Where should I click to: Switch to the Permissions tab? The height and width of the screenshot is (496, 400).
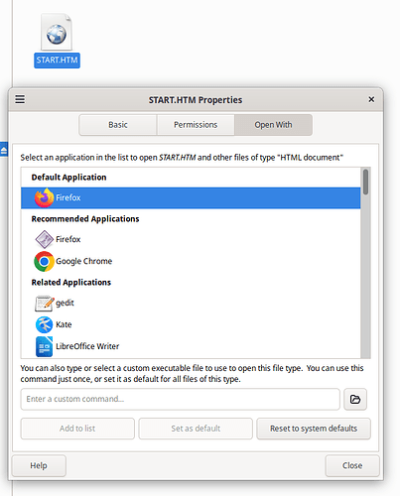(x=196, y=125)
